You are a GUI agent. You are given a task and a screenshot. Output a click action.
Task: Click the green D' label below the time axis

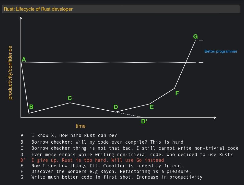click(x=144, y=121)
